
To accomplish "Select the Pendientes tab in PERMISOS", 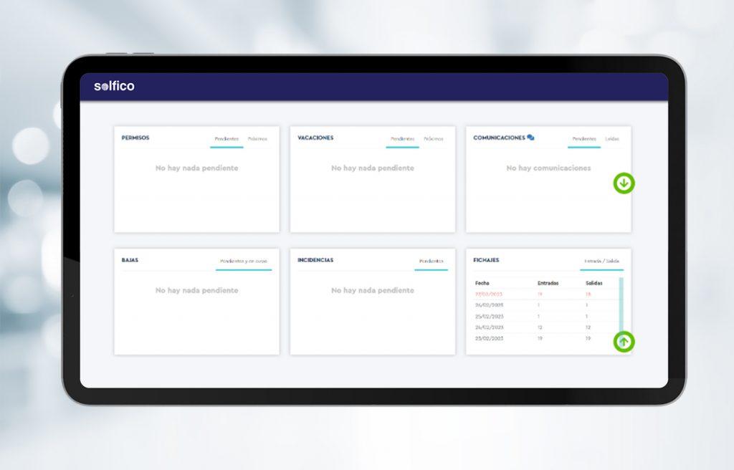I will pos(226,139).
